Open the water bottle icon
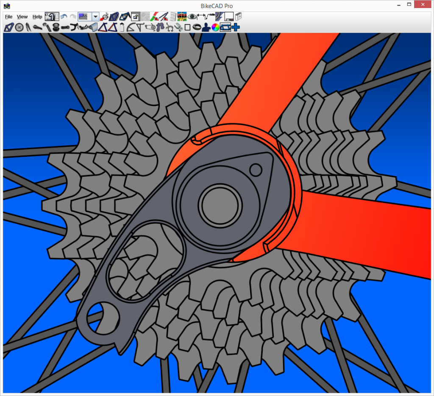The image size is (434, 396). point(122,28)
